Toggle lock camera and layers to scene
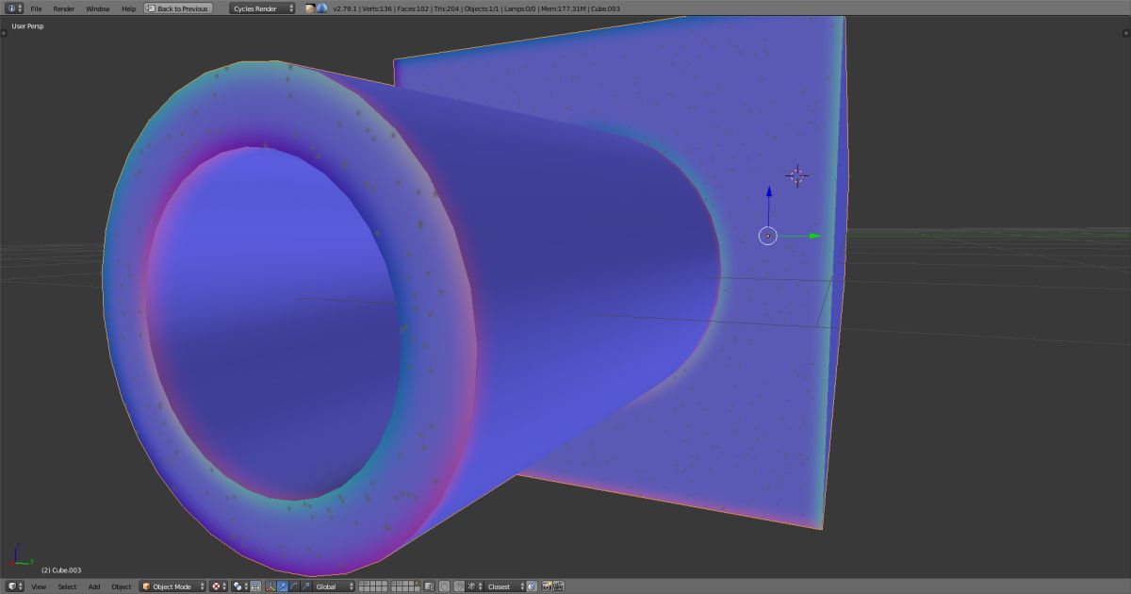Image resolution: width=1131 pixels, height=594 pixels. tap(429, 586)
